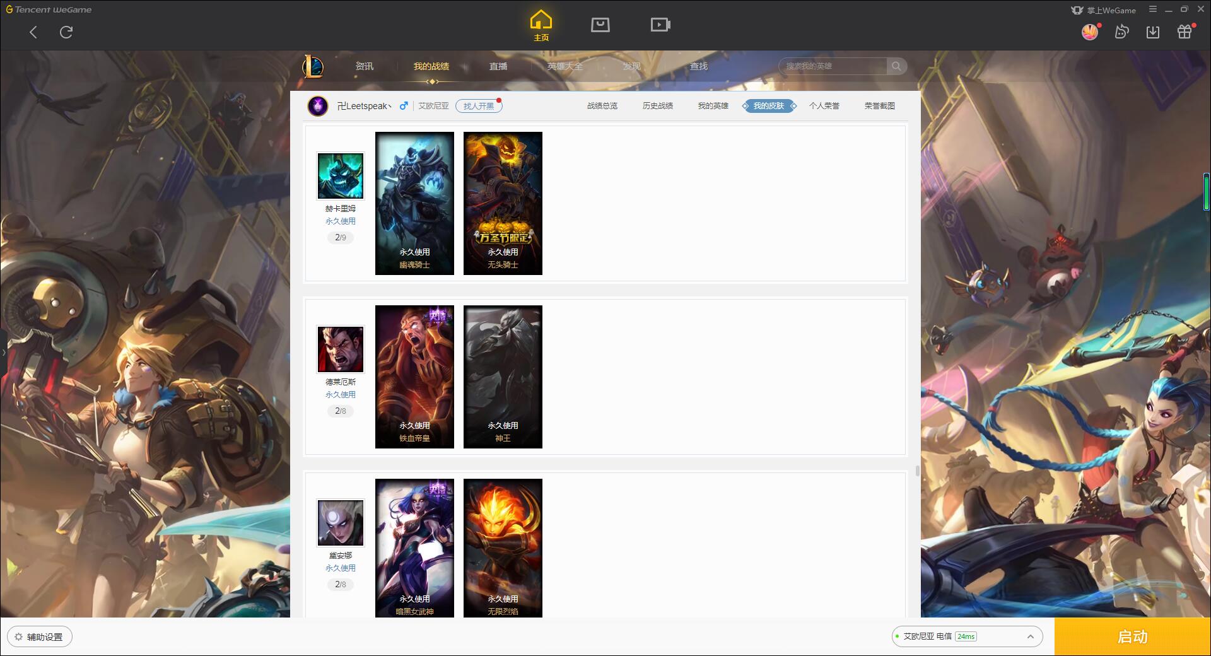Click the 德莱厄斯 champion portrait
The image size is (1211, 656).
341,349
